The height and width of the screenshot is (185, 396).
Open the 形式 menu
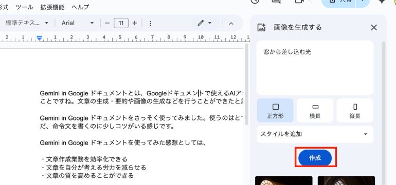(x=4, y=7)
